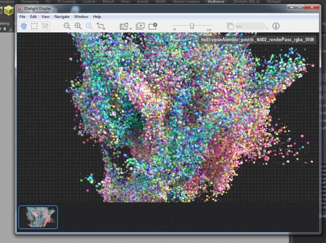The width and height of the screenshot is (326, 243).
Task: Expand the re-render options dropdown arrow
Action: click(x=131, y=28)
